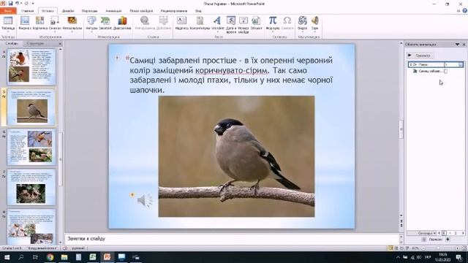Click the Формула pi icon
This screenshot has width=468, height=263.
click(273, 21)
